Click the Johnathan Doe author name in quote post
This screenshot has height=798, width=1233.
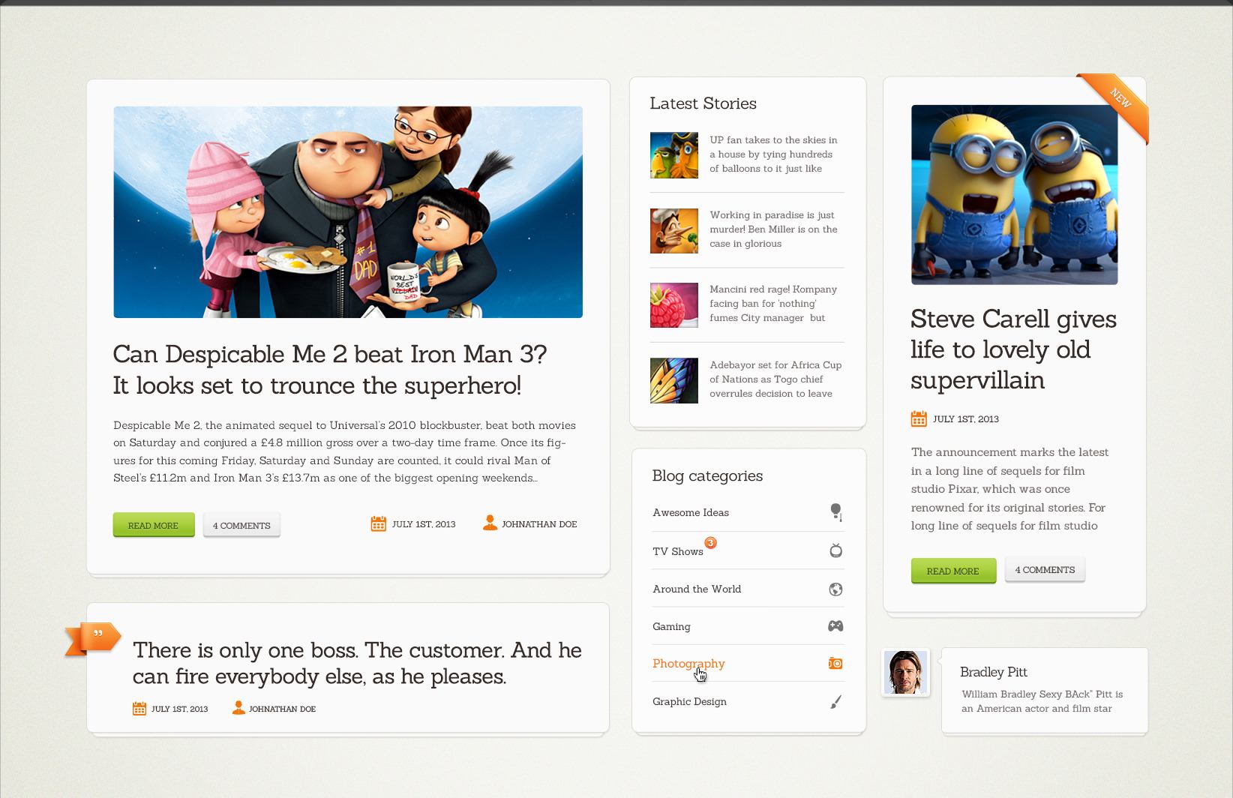click(x=282, y=709)
